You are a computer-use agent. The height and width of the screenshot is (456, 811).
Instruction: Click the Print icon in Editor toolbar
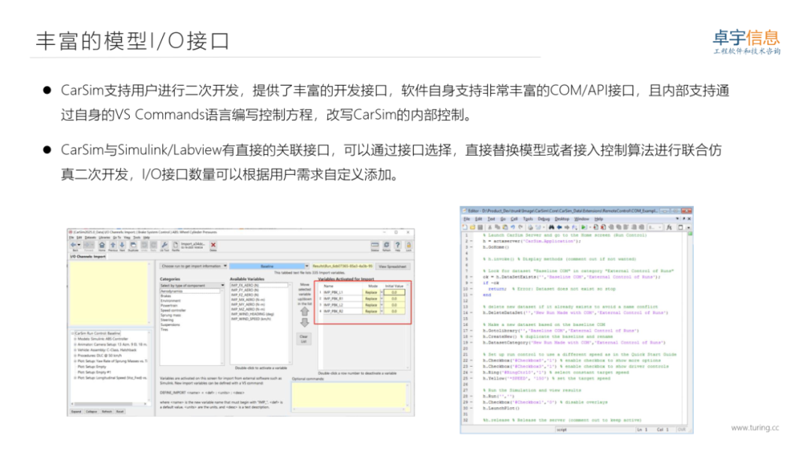(530, 227)
